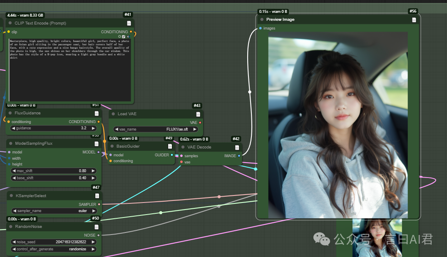This screenshot has height=257, width=447.
Task: Collapse the FluxGuidance node via title dot
Action: [10, 113]
